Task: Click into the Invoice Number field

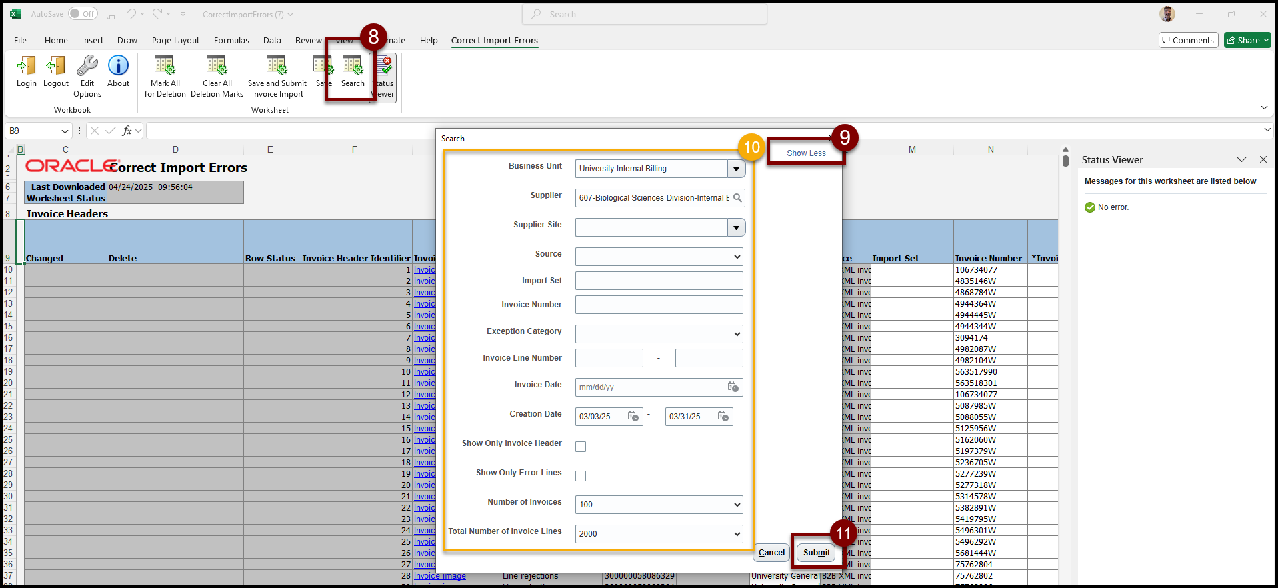Action: coord(659,305)
